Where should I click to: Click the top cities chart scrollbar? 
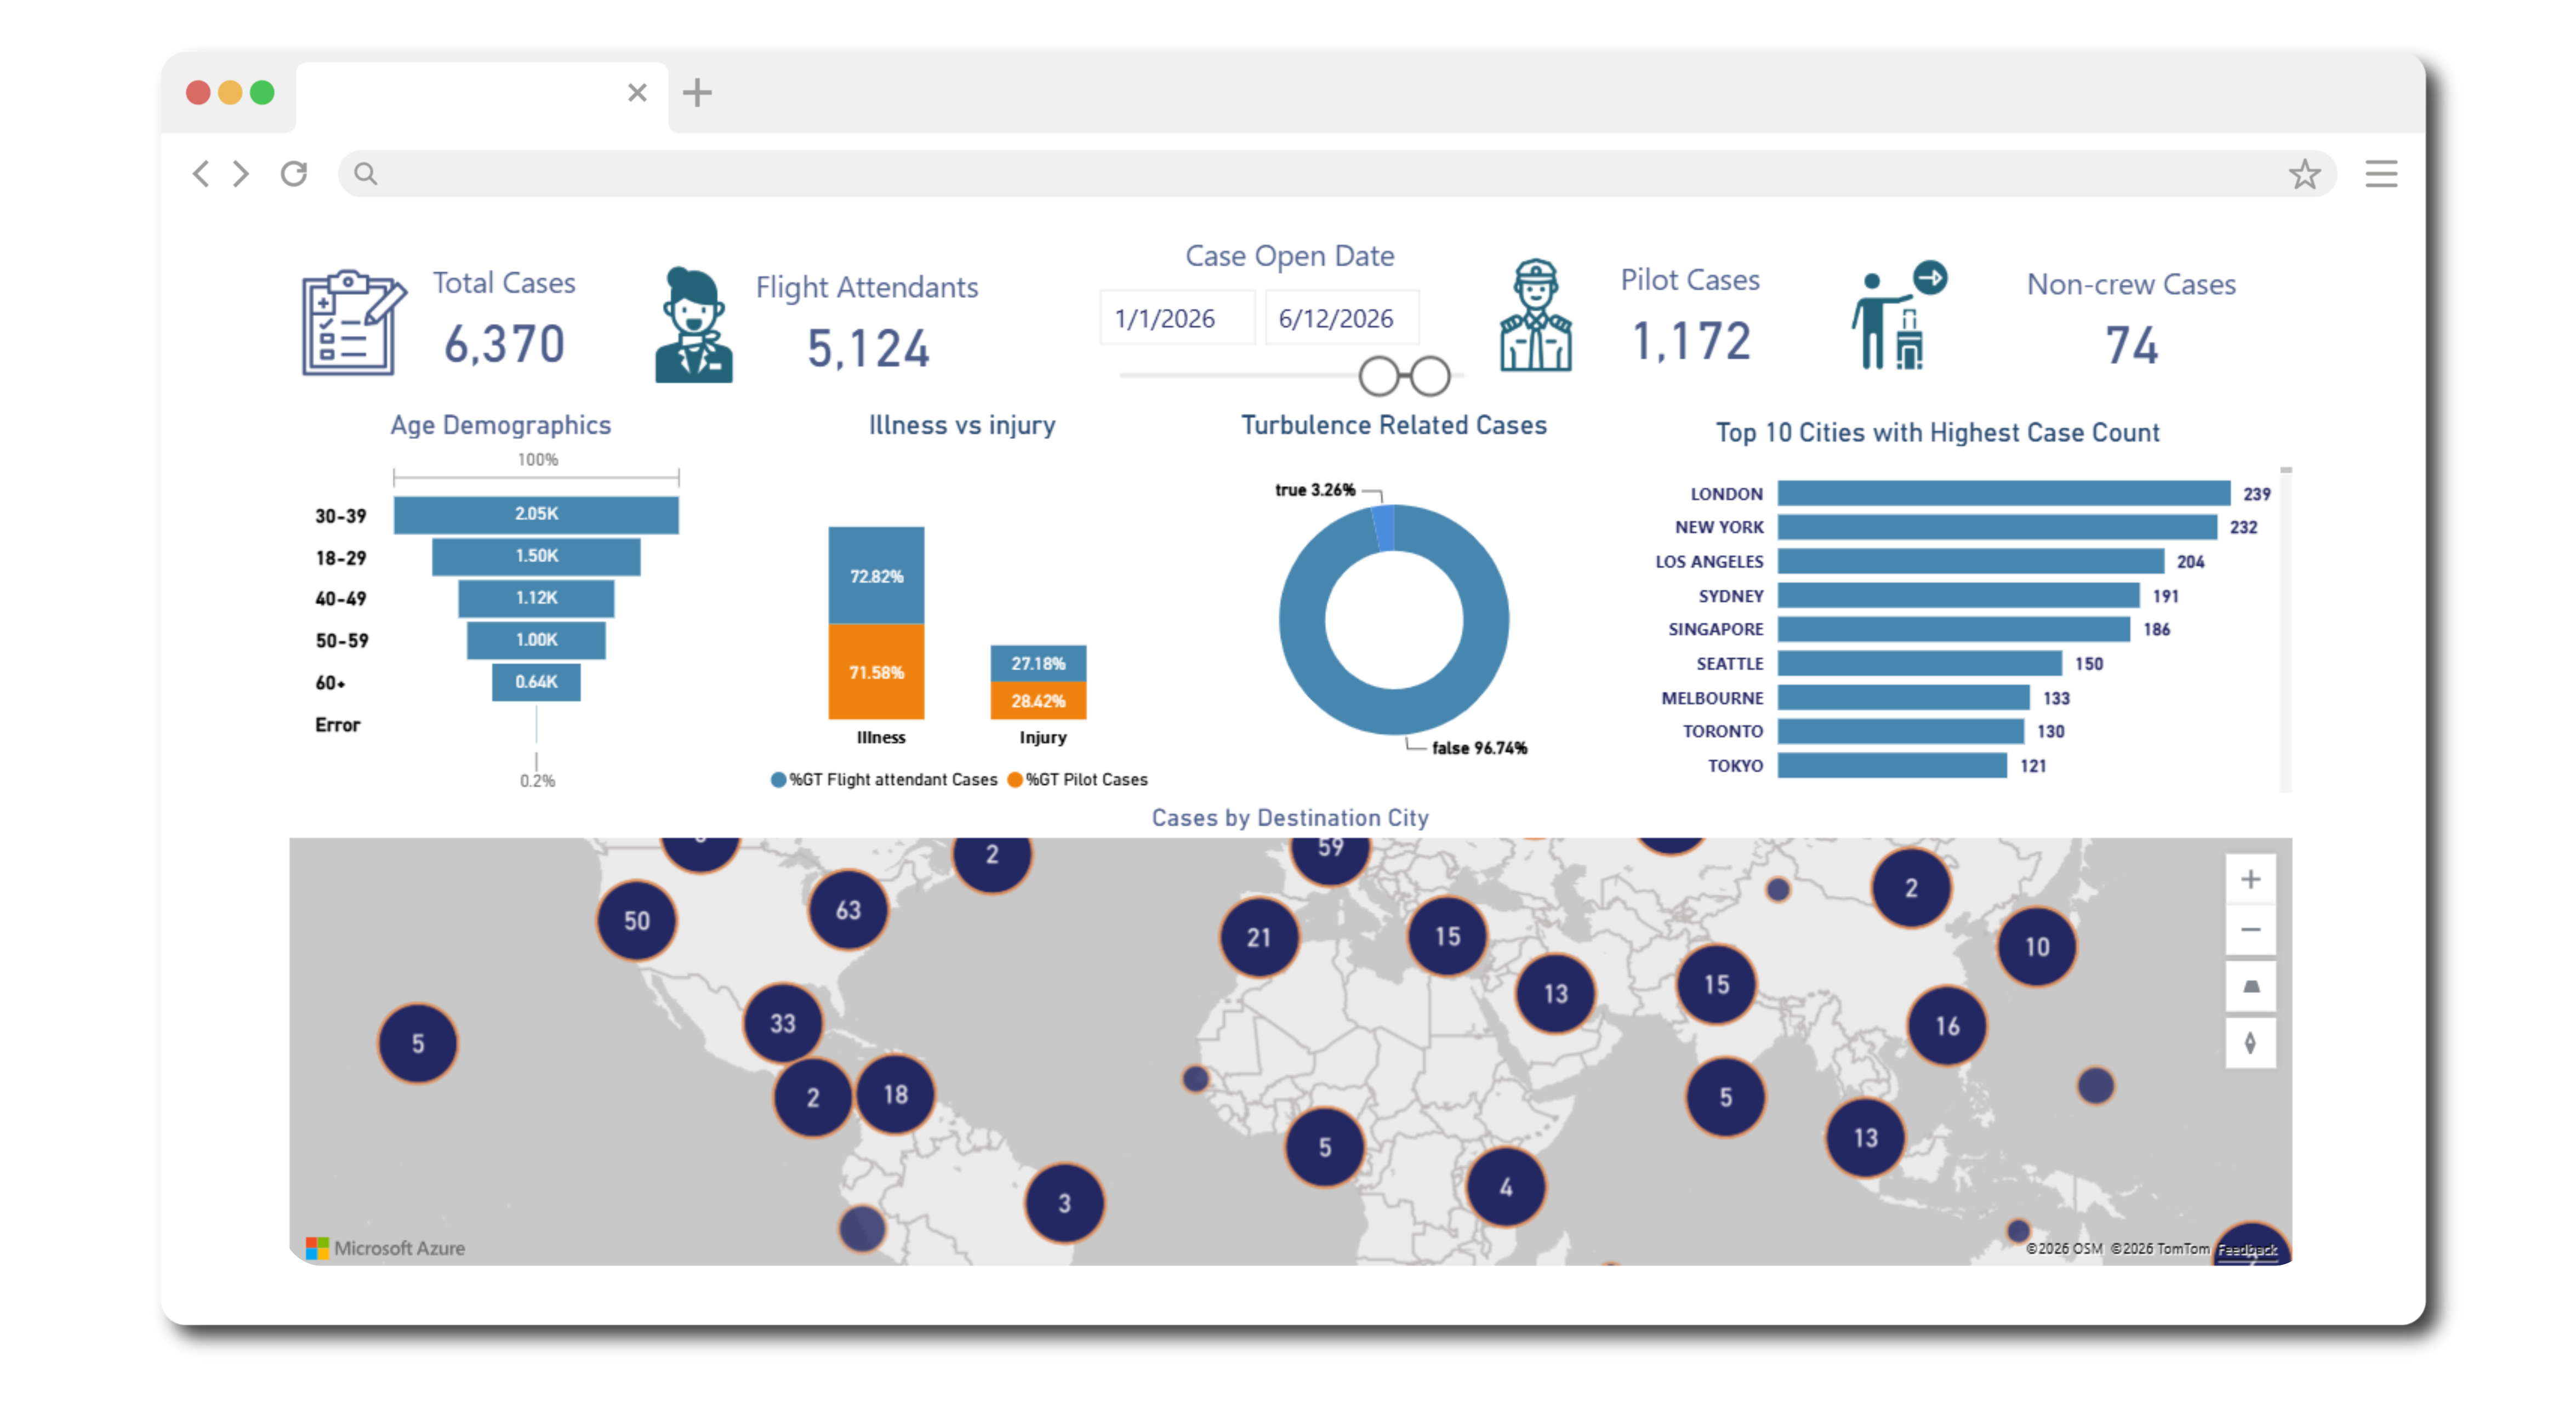point(2285,630)
